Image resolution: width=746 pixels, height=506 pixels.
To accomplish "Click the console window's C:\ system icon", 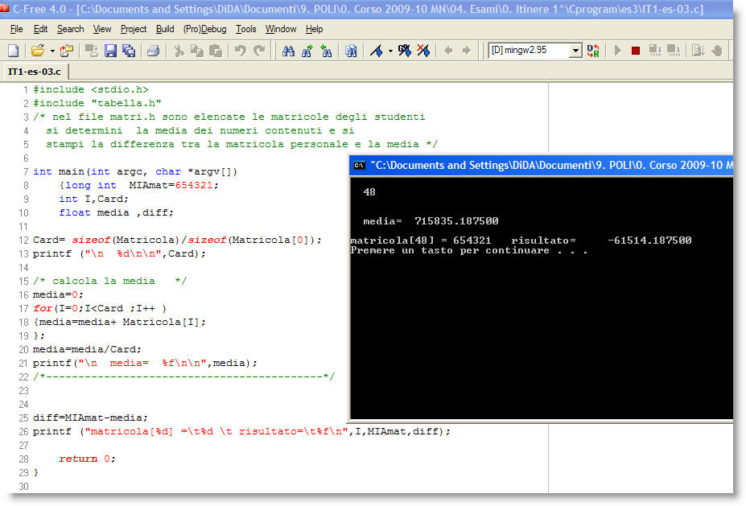I will 359,166.
